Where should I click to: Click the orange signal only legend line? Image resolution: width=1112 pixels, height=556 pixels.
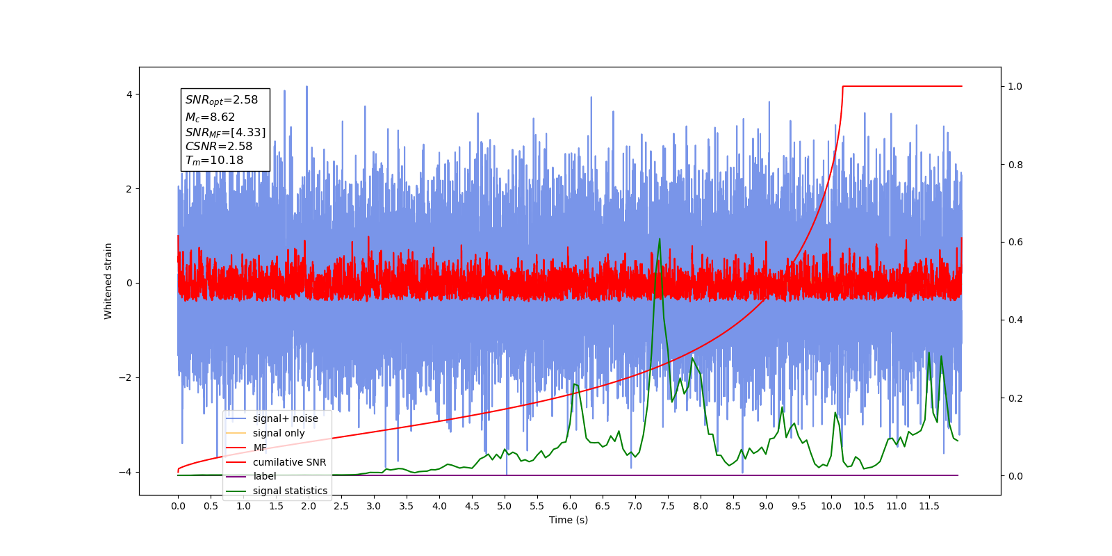pos(236,433)
